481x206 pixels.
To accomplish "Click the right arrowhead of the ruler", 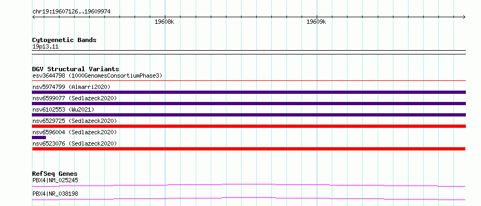I will [x=464, y=17].
